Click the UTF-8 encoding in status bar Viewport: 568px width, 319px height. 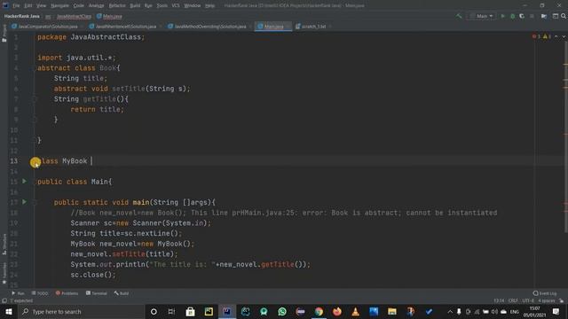[528, 301]
